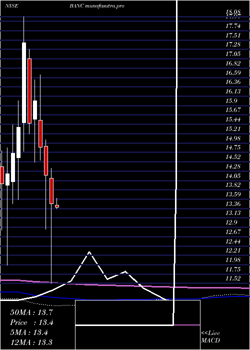The width and height of the screenshot is (250, 350).
Task: Click the 12.21 price axis label
Action: coord(233,250)
